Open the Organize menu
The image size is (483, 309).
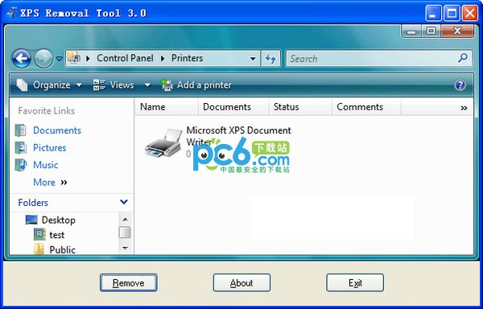[49, 85]
